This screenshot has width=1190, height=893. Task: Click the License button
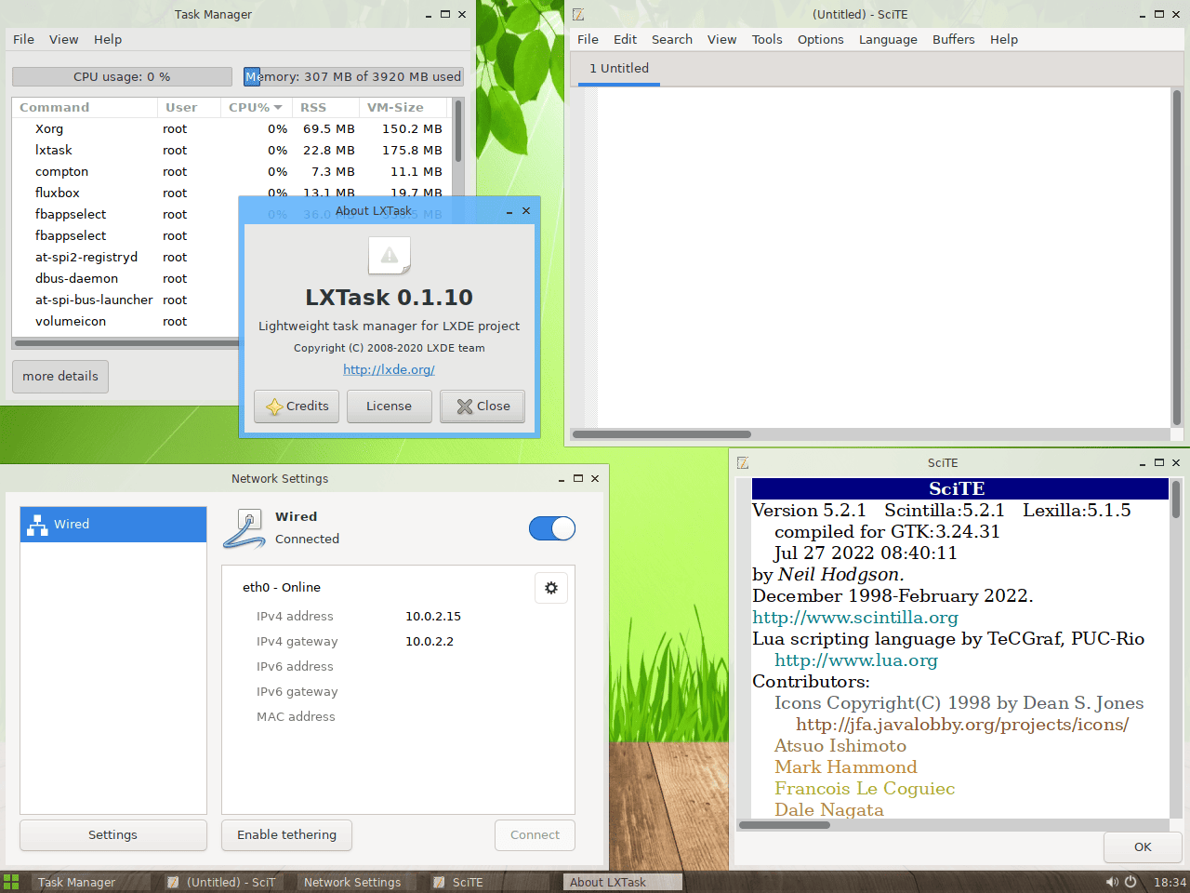coord(389,407)
